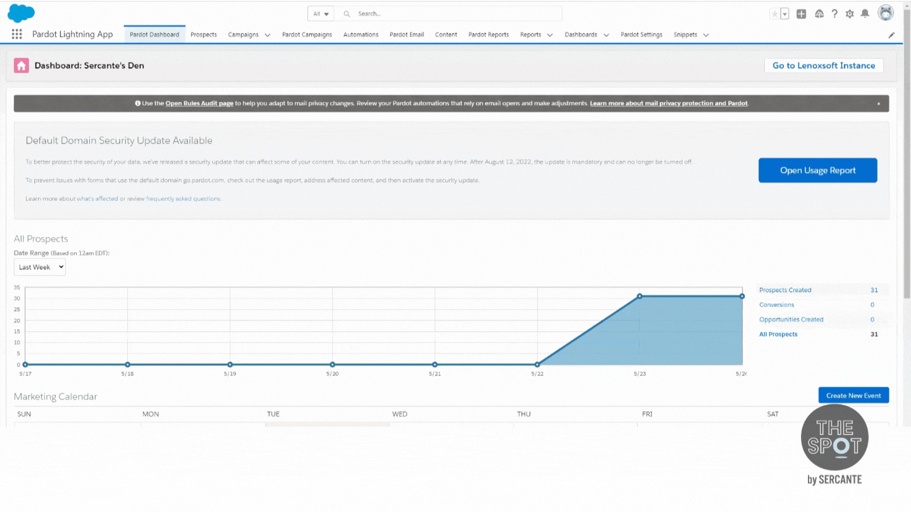
Task: Switch to the Pardot Dashboard tab
Action: (x=154, y=35)
